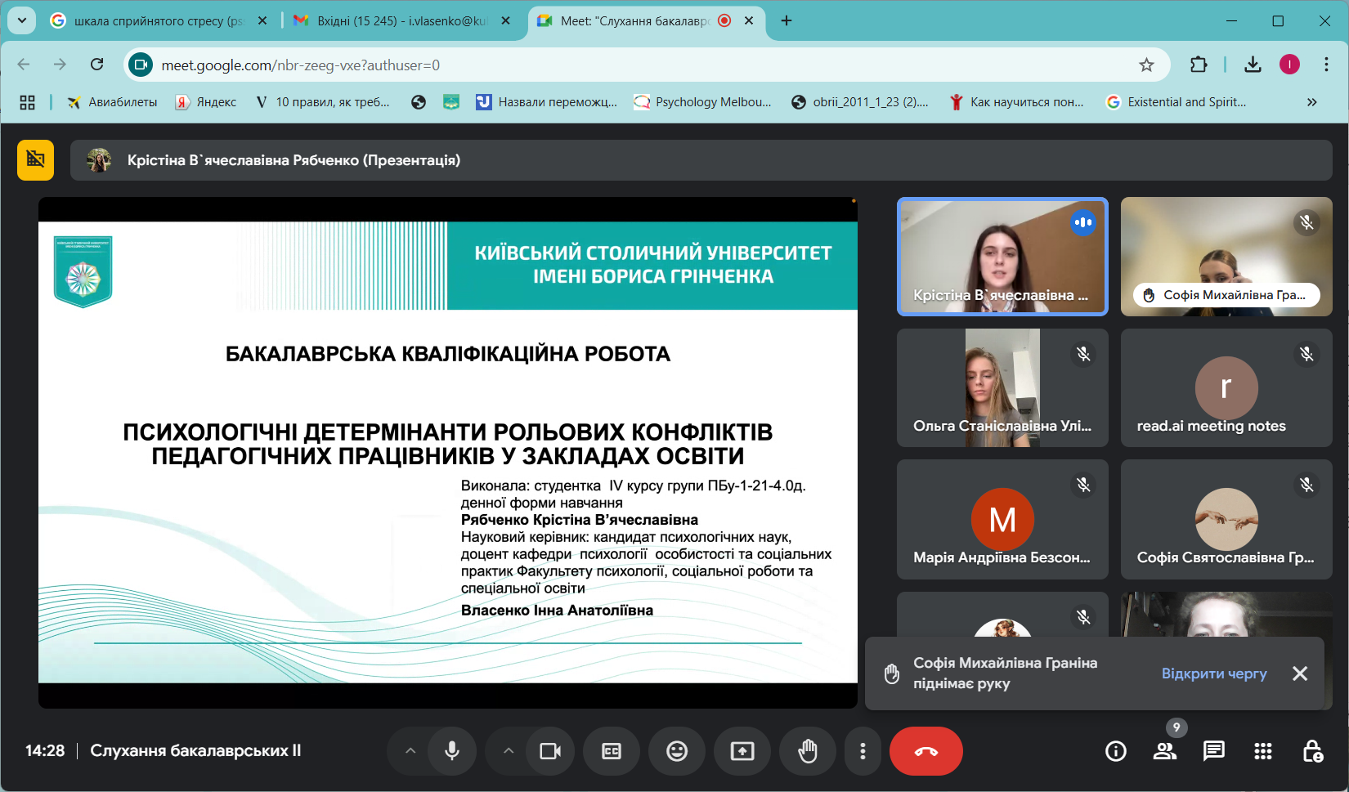Open the Chrome profile avatar

tap(1289, 65)
